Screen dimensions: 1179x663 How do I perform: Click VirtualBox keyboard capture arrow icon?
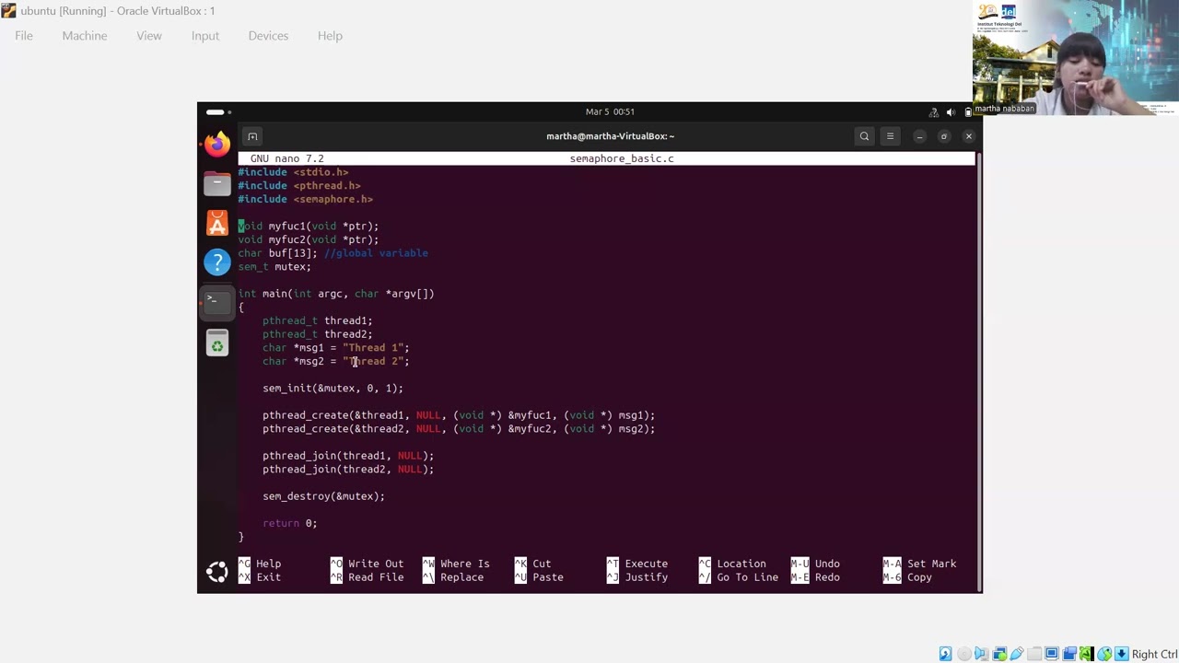click(1121, 654)
